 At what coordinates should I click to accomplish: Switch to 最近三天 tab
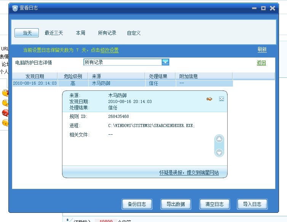click(54, 33)
